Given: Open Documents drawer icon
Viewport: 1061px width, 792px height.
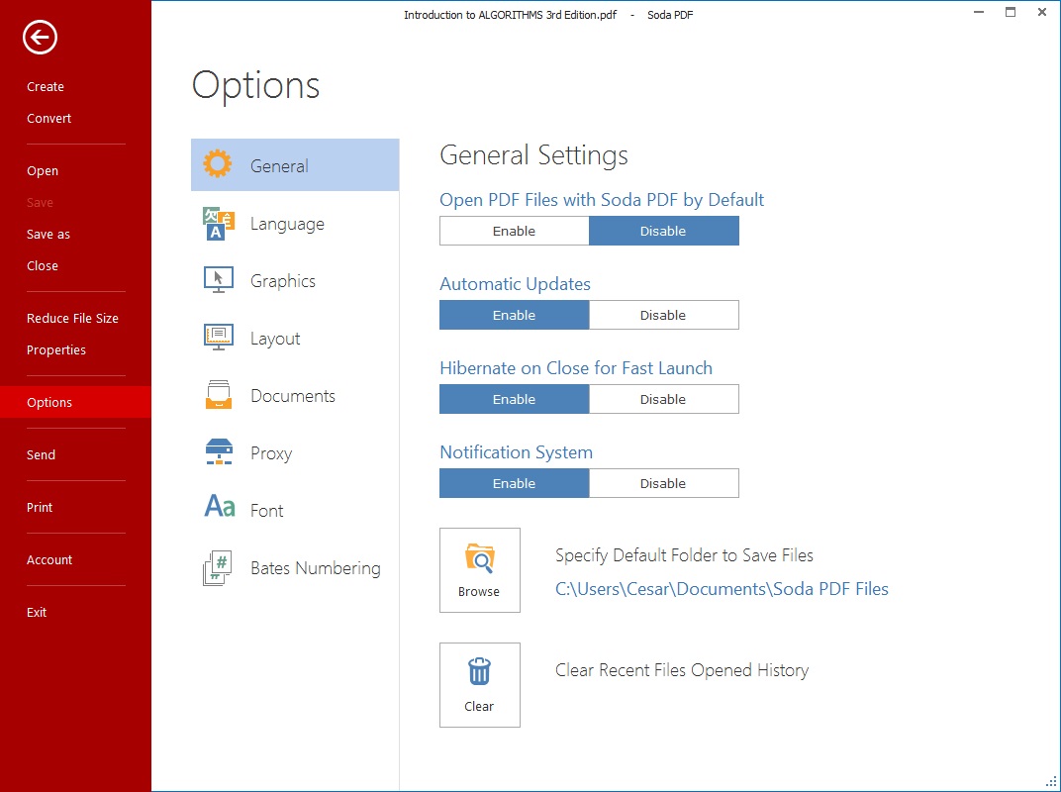Looking at the screenshot, I should point(218,395).
